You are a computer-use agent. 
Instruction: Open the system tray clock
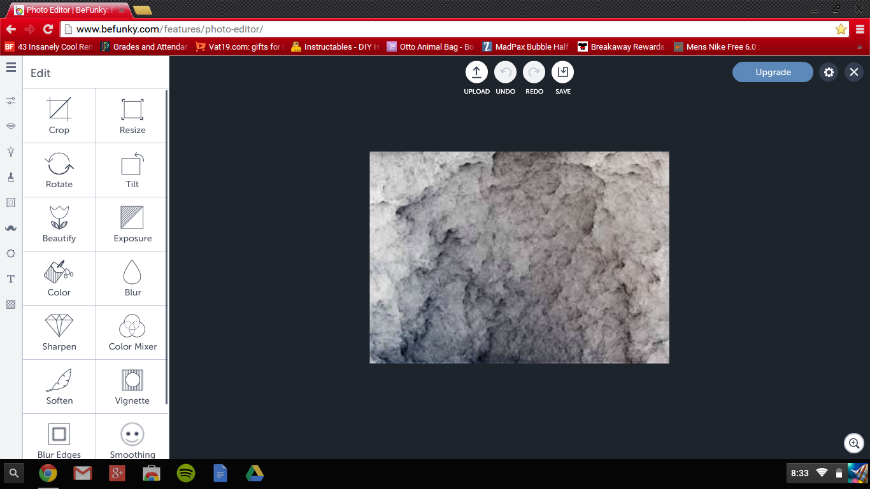(799, 473)
